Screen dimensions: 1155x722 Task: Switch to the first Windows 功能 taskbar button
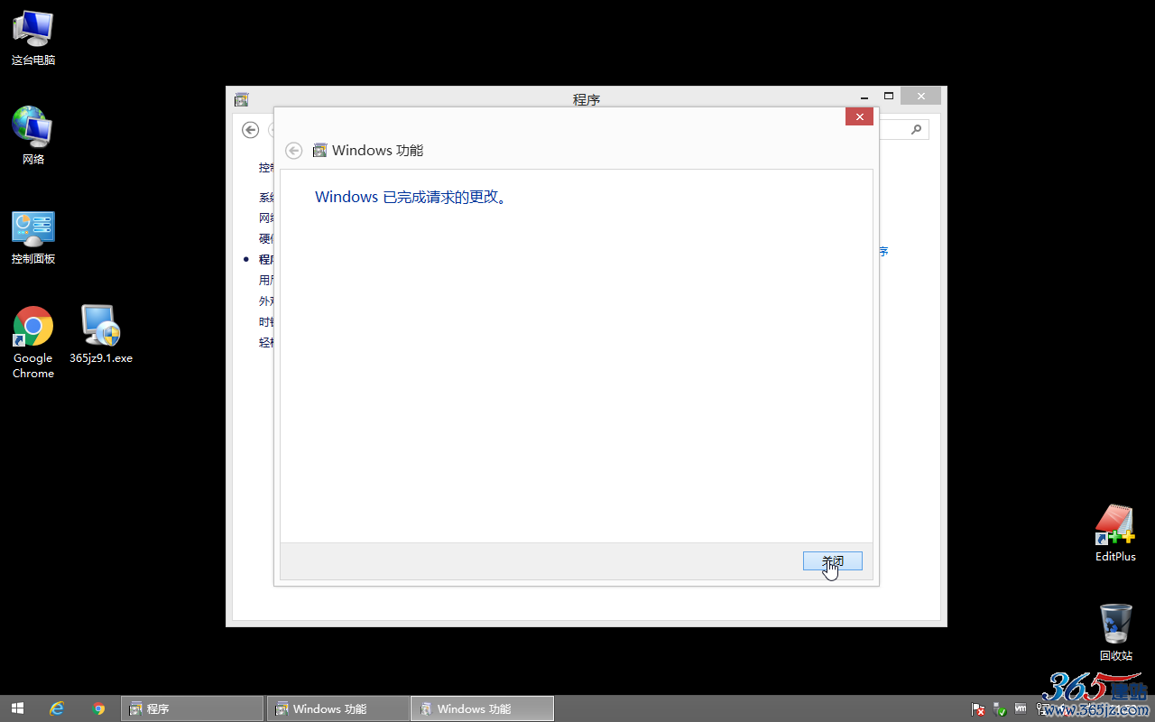pyautogui.click(x=337, y=708)
